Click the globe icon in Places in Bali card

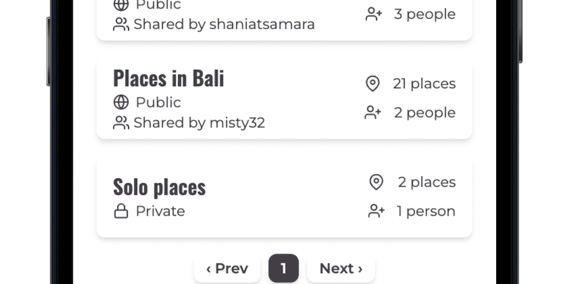click(x=121, y=103)
